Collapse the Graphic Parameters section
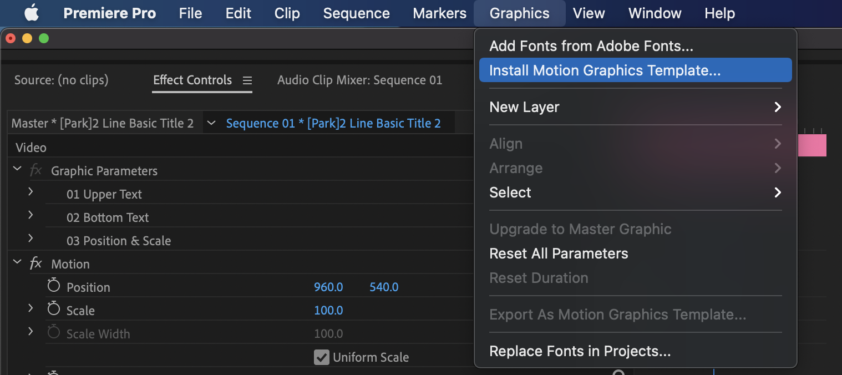The image size is (842, 375). coord(17,169)
